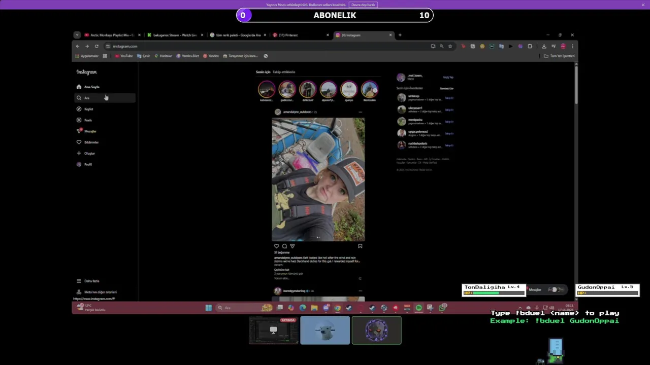Open more options on second feed post

pos(360,291)
